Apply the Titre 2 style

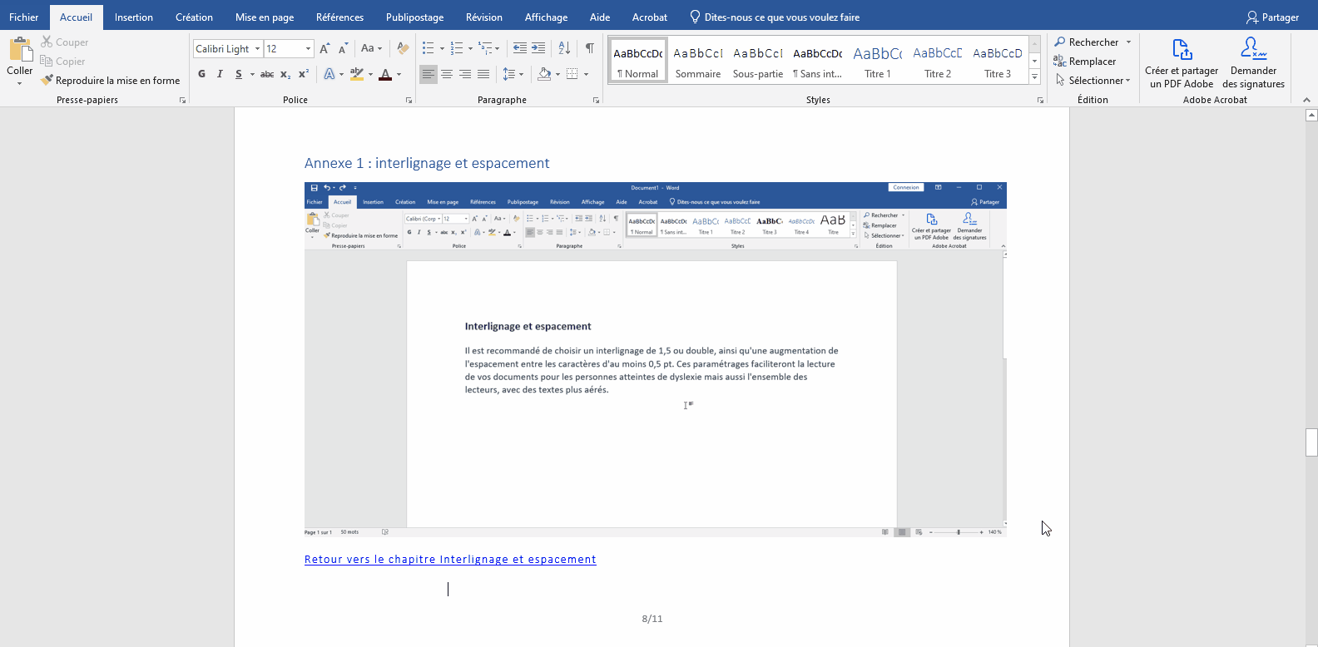click(x=938, y=60)
